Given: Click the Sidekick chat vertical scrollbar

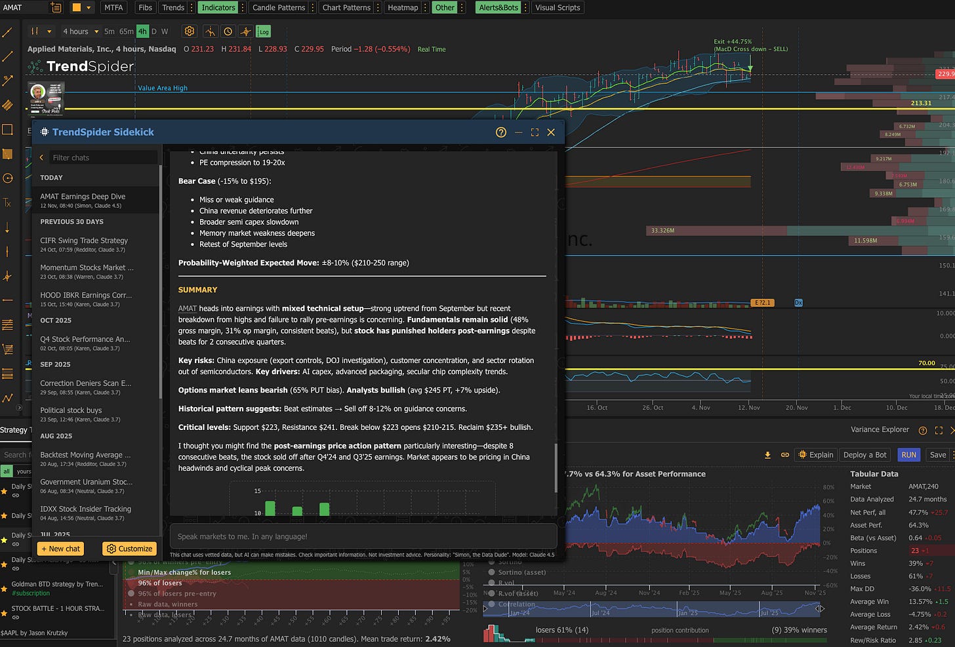Looking at the screenshot, I should click(556, 468).
